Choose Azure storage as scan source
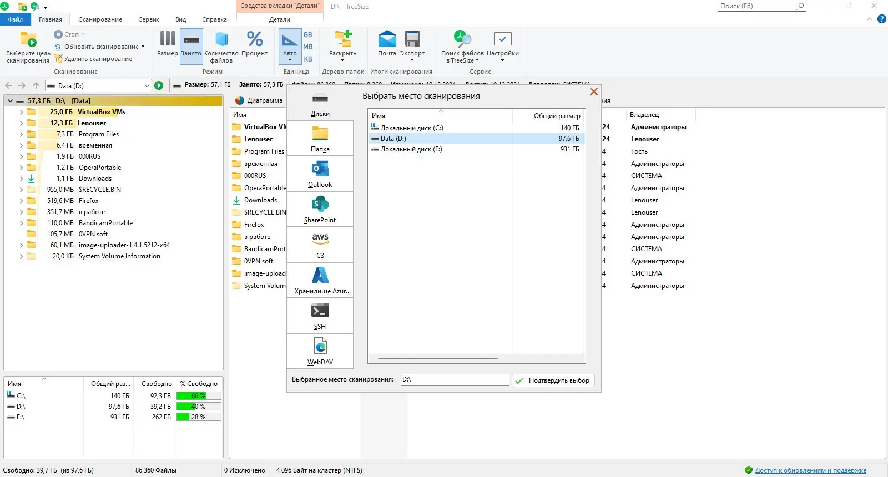The width and height of the screenshot is (888, 477). (320, 281)
